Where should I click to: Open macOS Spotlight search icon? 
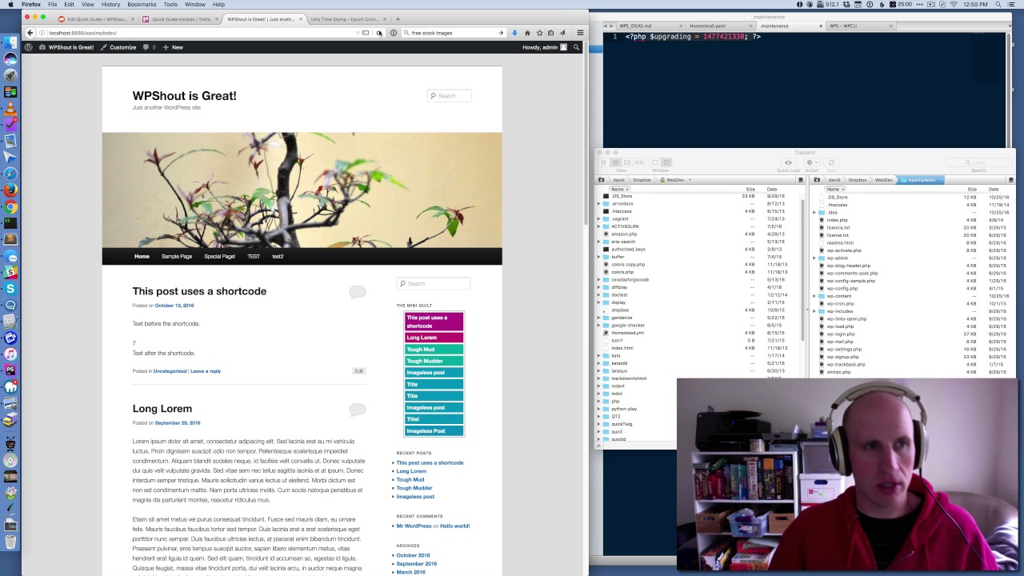coord(1000,4)
